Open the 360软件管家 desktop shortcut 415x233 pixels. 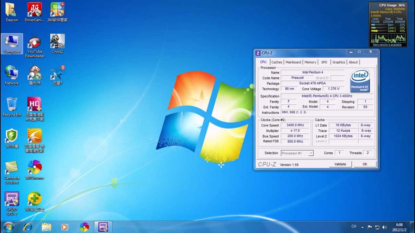(57, 12)
